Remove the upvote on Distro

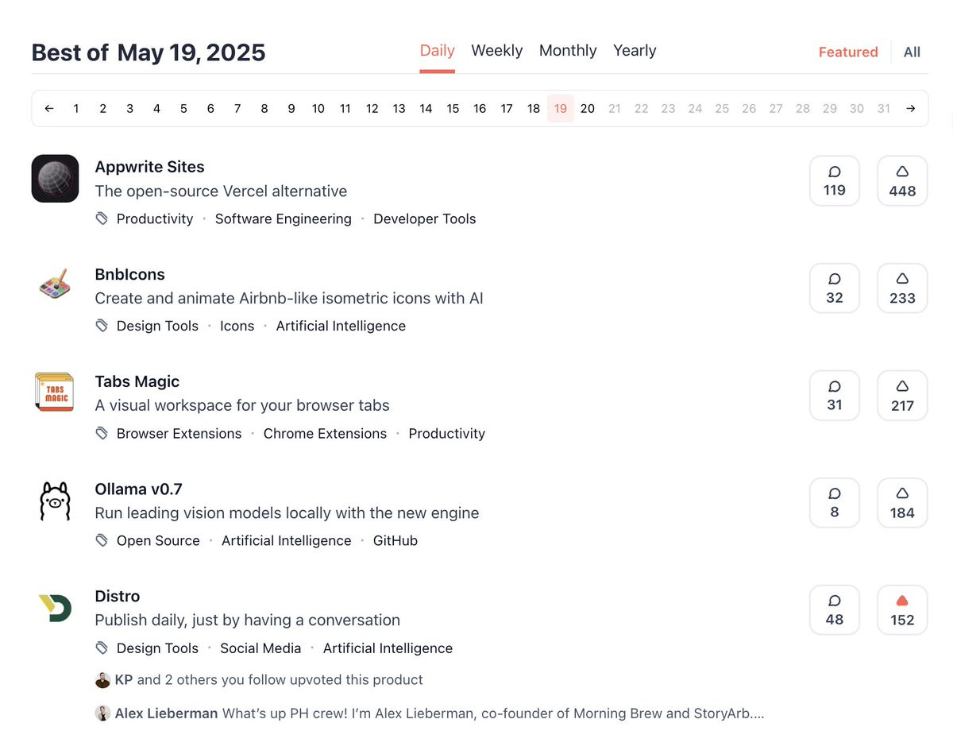click(x=902, y=610)
